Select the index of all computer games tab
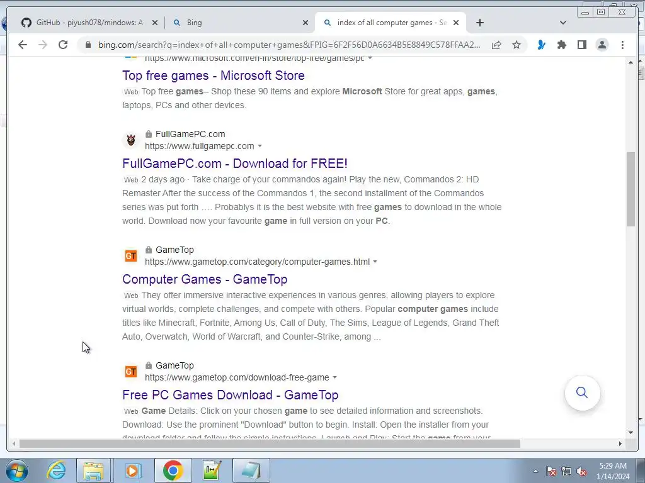 (389, 23)
